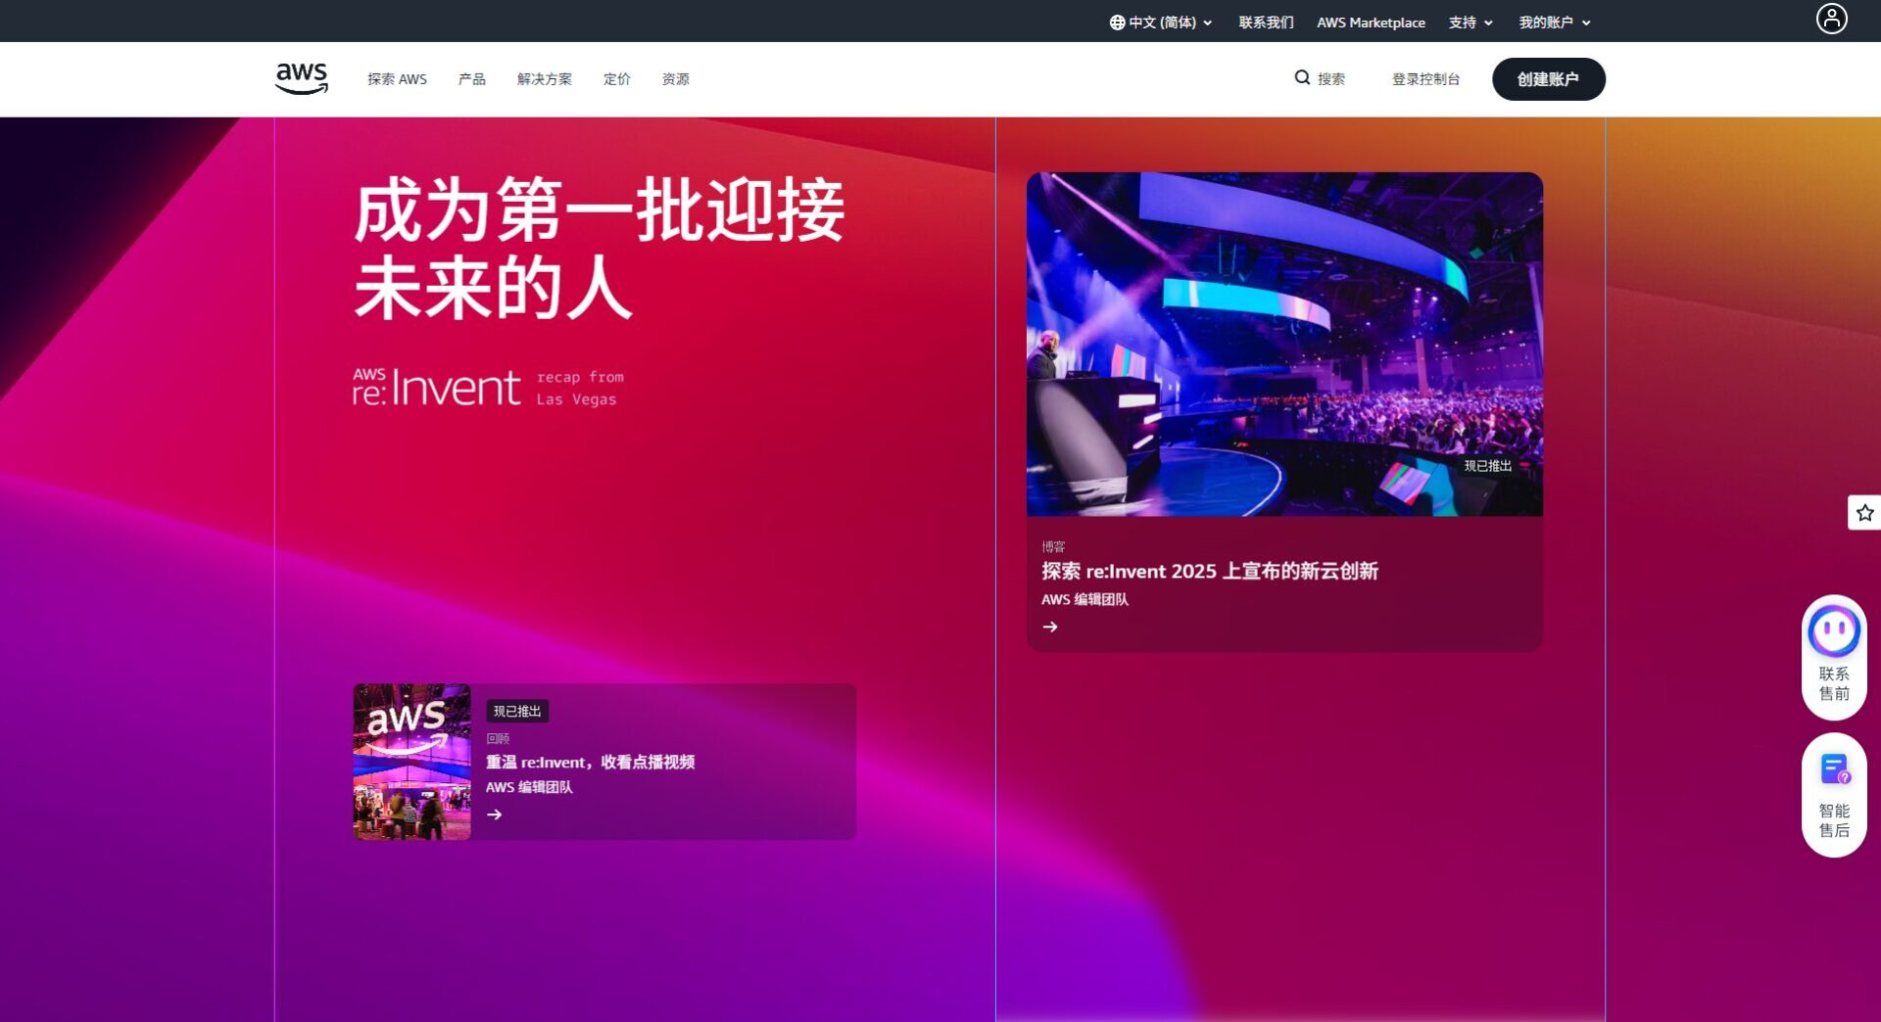The width and height of the screenshot is (1881, 1022).
Task: Click the 登录控制台 console sign-in link
Action: pyautogui.click(x=1425, y=79)
